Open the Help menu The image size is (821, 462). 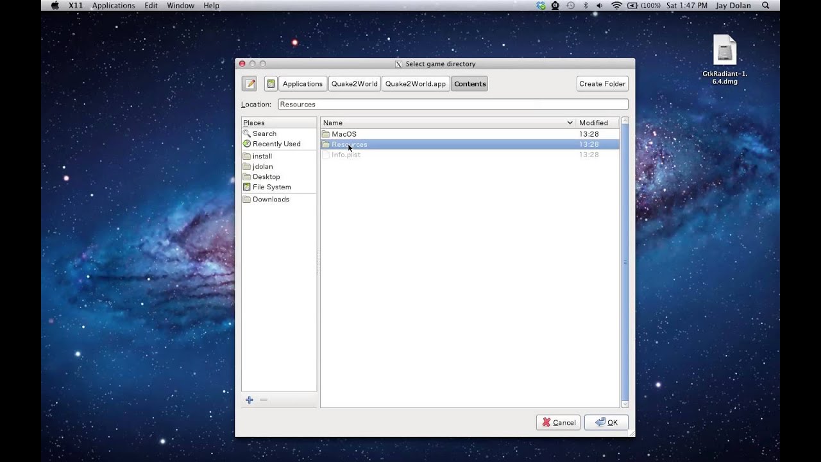[x=211, y=6]
